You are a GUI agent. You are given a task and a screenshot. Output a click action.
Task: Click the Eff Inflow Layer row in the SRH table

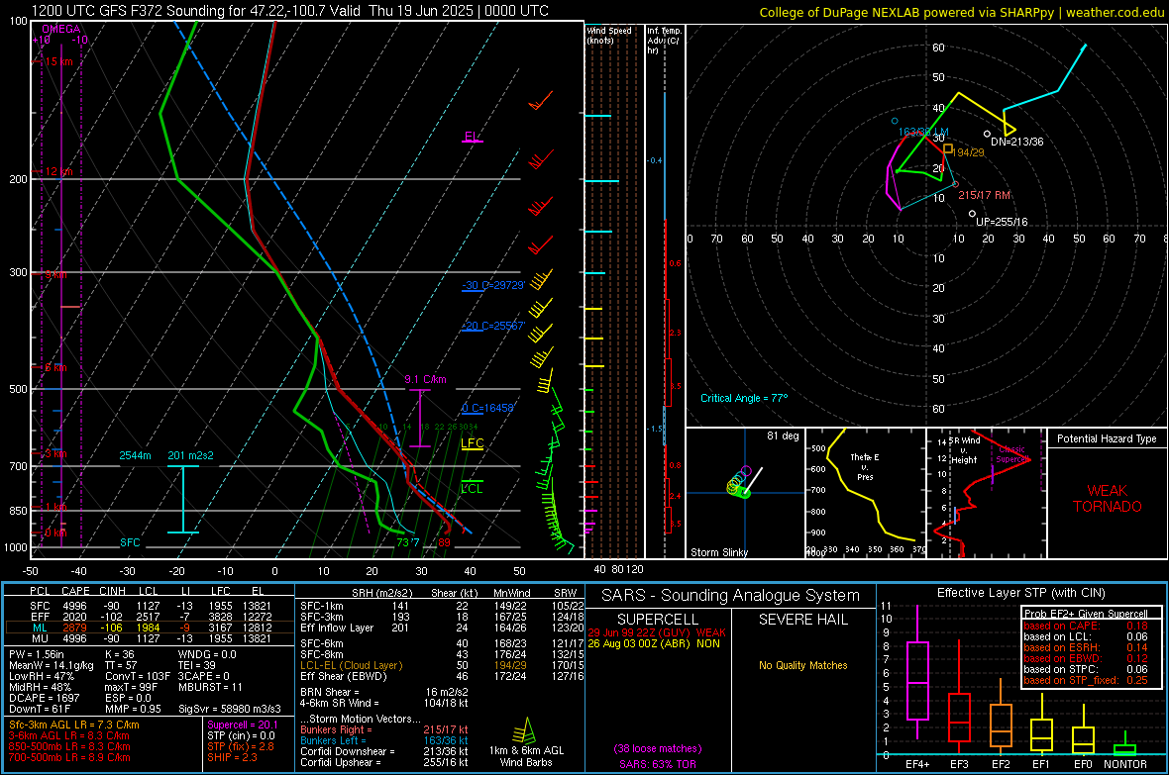442,628
